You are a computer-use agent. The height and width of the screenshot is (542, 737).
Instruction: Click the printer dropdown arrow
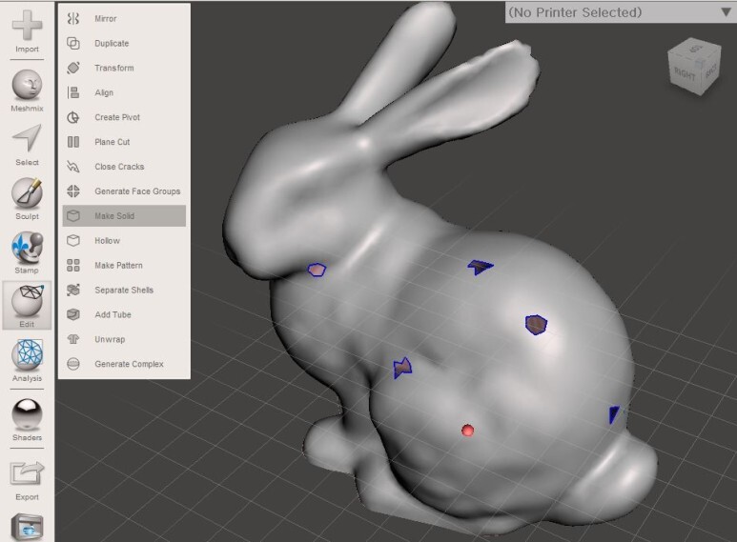tap(726, 12)
